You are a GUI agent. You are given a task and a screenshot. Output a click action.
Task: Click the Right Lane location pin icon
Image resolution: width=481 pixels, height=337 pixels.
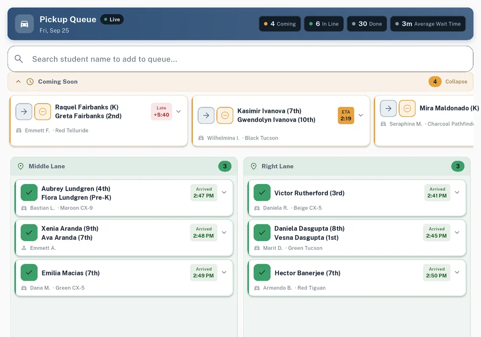(x=253, y=167)
